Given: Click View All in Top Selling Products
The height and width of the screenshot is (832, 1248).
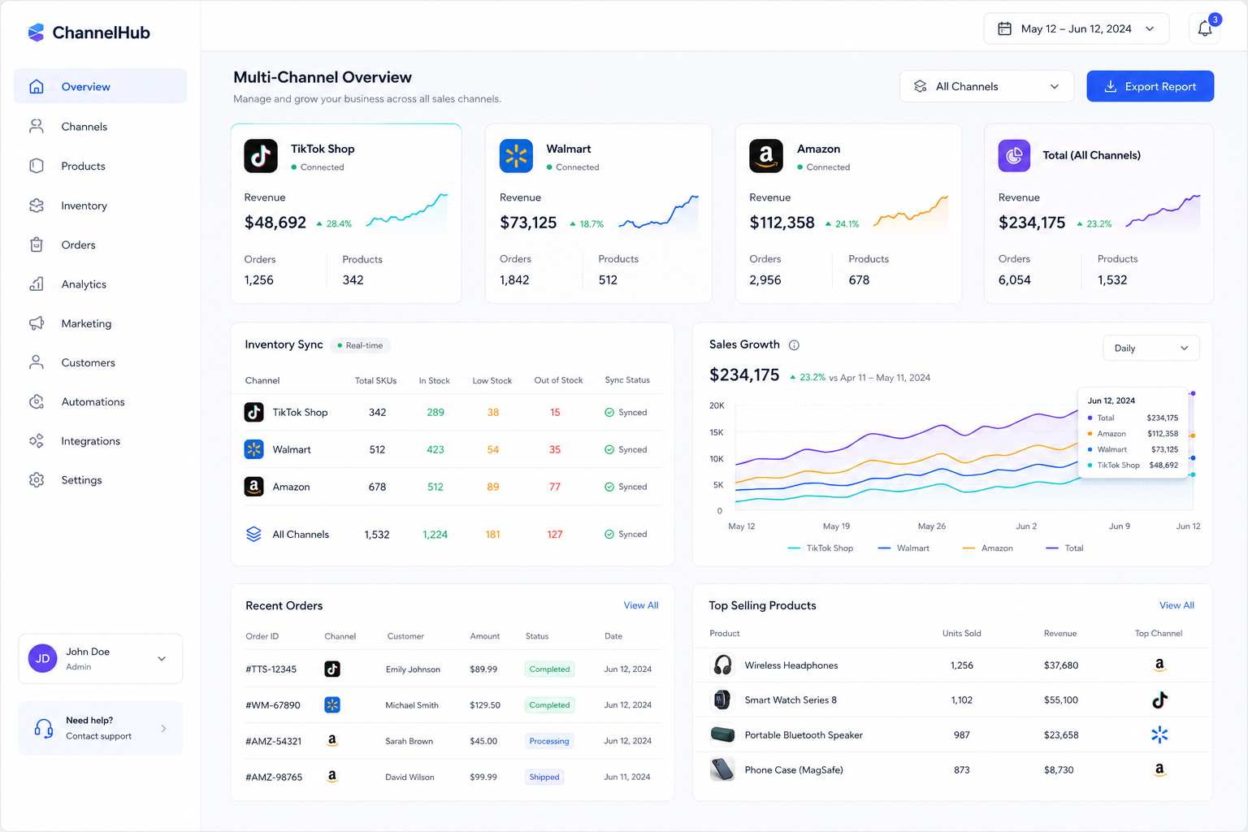Looking at the screenshot, I should (x=1176, y=605).
